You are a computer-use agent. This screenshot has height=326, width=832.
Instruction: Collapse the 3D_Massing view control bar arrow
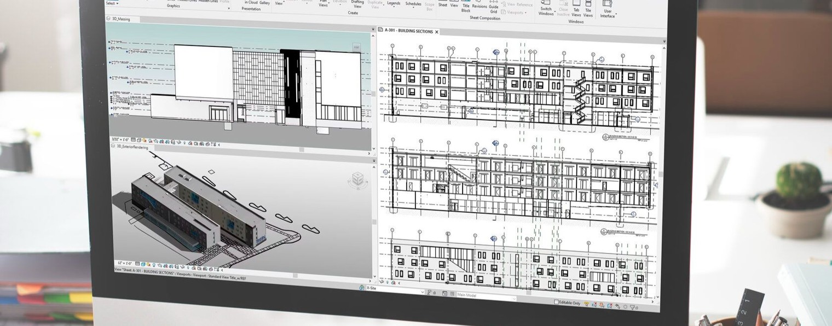(219, 144)
